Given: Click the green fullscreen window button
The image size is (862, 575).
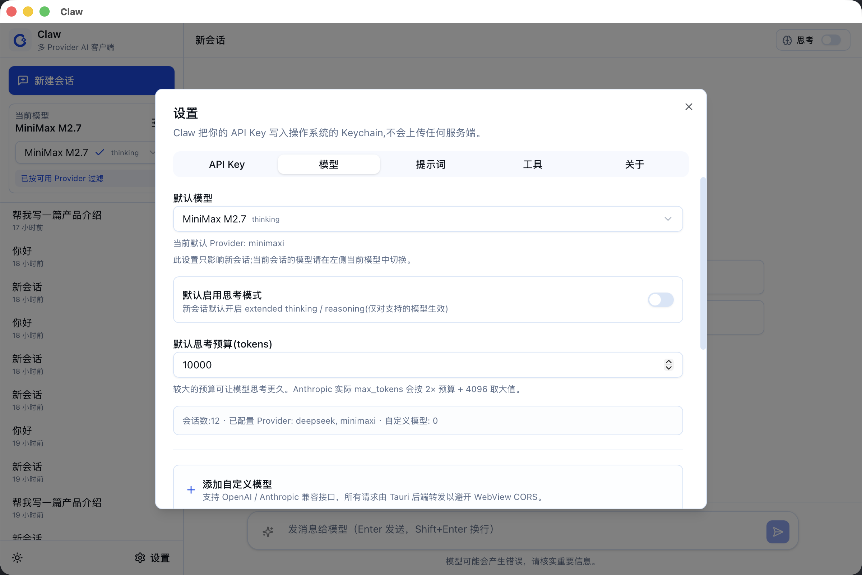Looking at the screenshot, I should pos(44,11).
